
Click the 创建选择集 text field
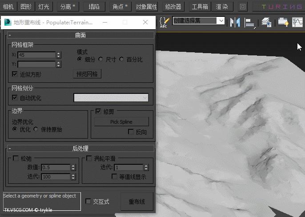[x=195, y=20]
